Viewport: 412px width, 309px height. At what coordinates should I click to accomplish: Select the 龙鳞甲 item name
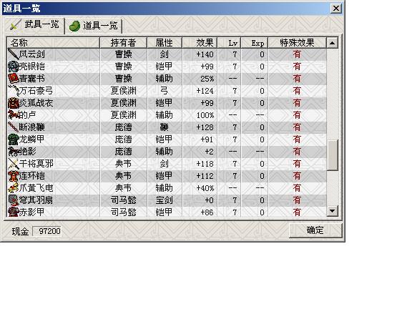click(31, 139)
